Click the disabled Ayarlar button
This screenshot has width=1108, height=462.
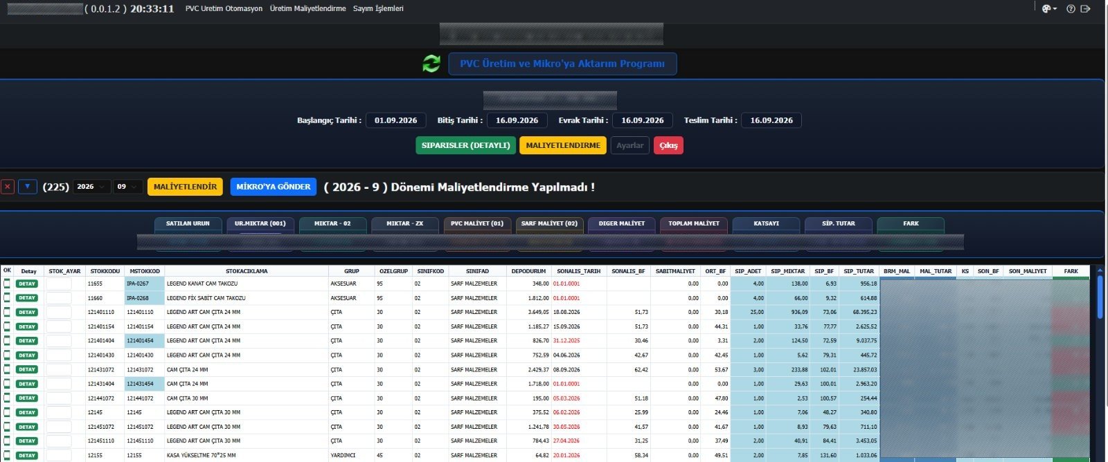click(630, 145)
